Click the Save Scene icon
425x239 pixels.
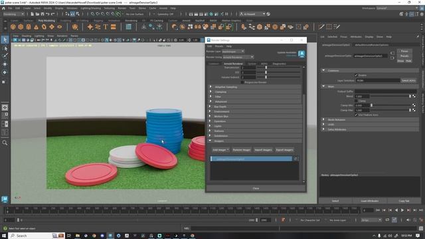tap(42, 14)
